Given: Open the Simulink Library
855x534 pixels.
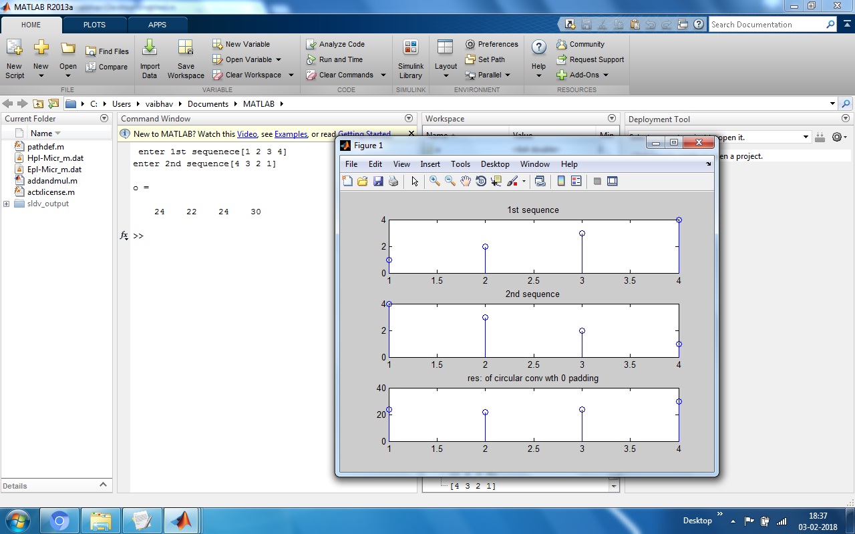Looking at the screenshot, I should (411, 59).
